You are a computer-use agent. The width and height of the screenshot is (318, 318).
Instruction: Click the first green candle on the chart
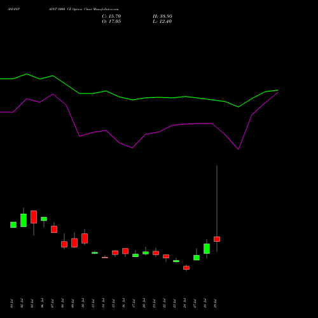tap(13, 225)
